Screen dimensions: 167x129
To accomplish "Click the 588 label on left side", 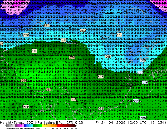I will [x=26, y=107].
